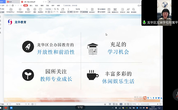
Task: Toggle 单页 single page view
Action: (x=70, y=12)
